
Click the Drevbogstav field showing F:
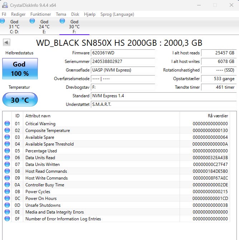tap(123, 87)
